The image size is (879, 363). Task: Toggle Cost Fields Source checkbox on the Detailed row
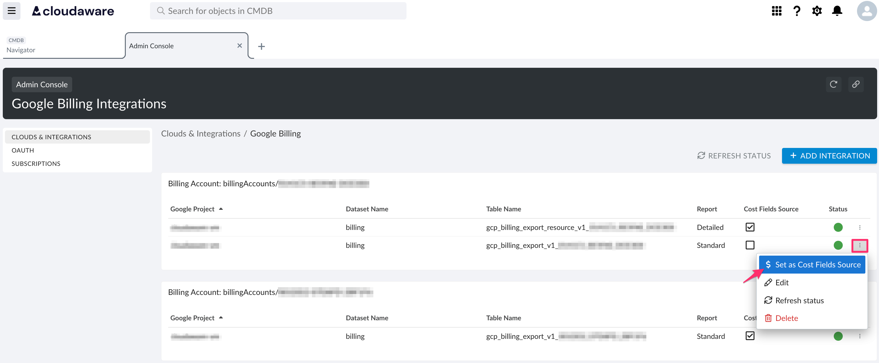click(750, 227)
